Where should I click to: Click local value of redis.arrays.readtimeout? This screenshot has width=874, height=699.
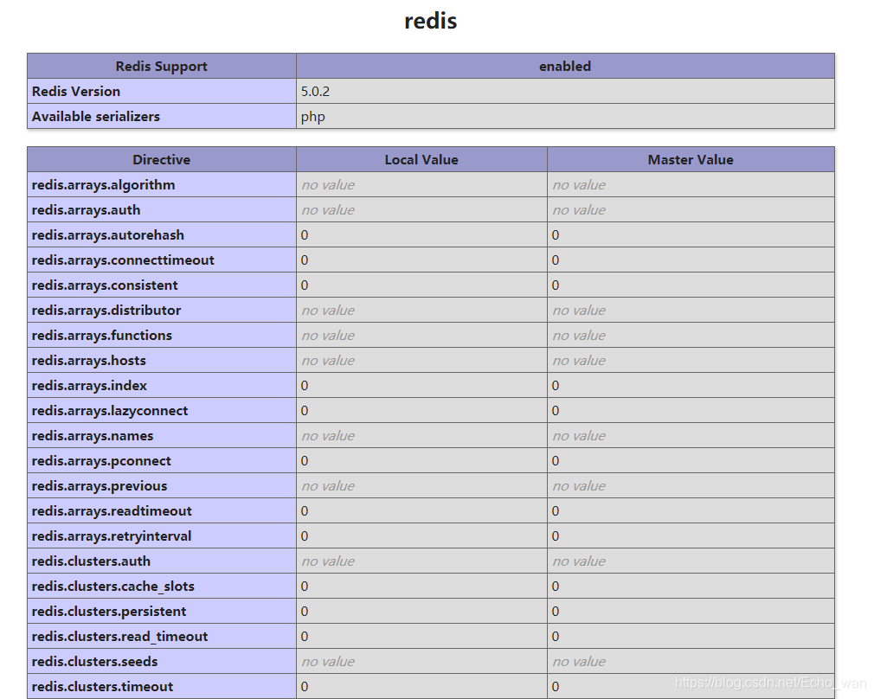point(305,511)
